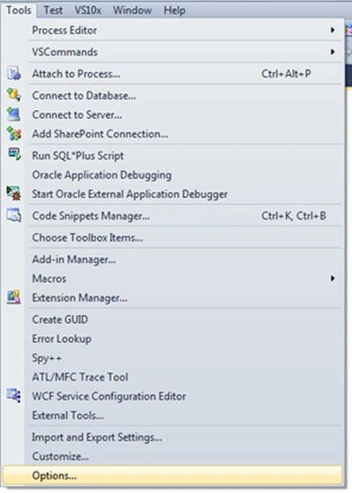Open the Test menu
The height and width of the screenshot is (493, 352).
click(x=53, y=10)
